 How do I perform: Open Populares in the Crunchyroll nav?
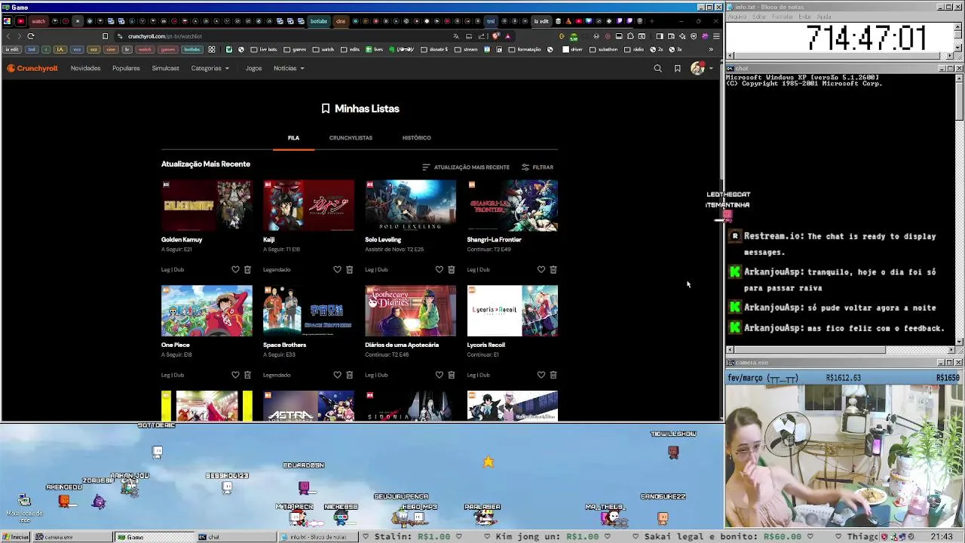[126, 69]
